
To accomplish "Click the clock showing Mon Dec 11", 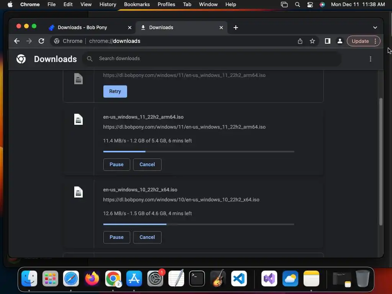I will (358, 5).
